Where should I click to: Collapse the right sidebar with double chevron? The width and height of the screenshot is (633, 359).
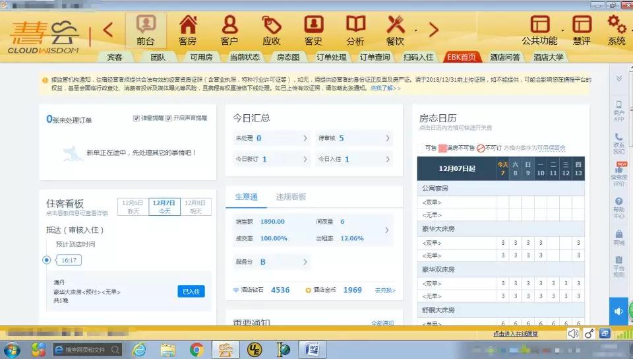coord(619,79)
